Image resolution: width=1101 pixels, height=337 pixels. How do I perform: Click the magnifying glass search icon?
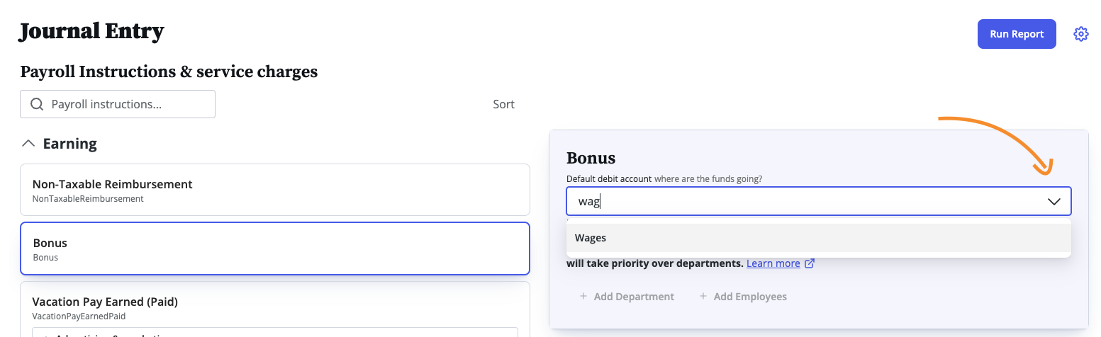(x=37, y=104)
